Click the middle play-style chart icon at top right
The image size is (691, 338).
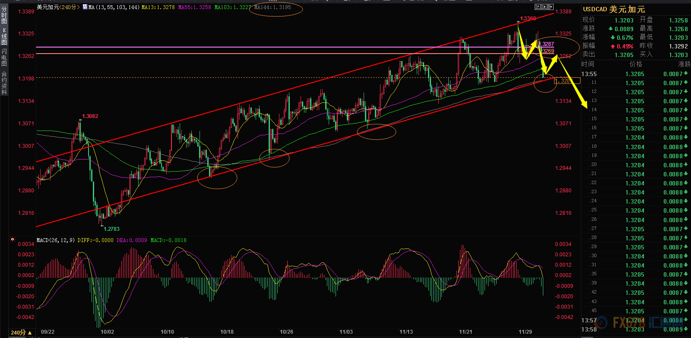click(x=544, y=7)
